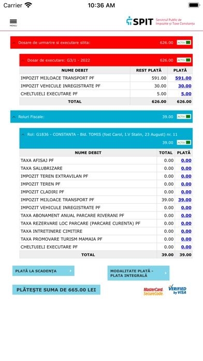Screen dimensions: 203x361
Task: Click 0.00 link for TAXA INTRETINERE CIMITIRE
Action: tap(186, 231)
